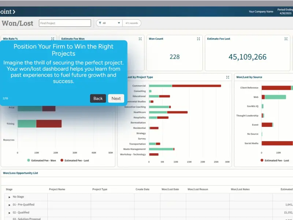Click the red Commercial lost bar

point(196,86)
